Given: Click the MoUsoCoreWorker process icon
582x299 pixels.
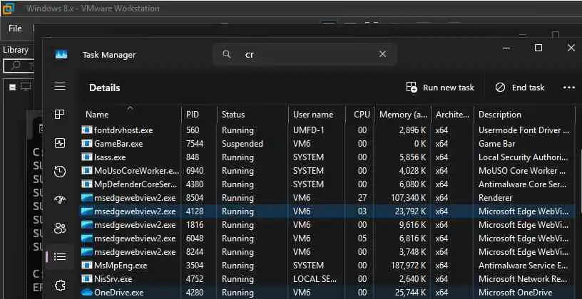Looking at the screenshot, I should coord(86,170).
